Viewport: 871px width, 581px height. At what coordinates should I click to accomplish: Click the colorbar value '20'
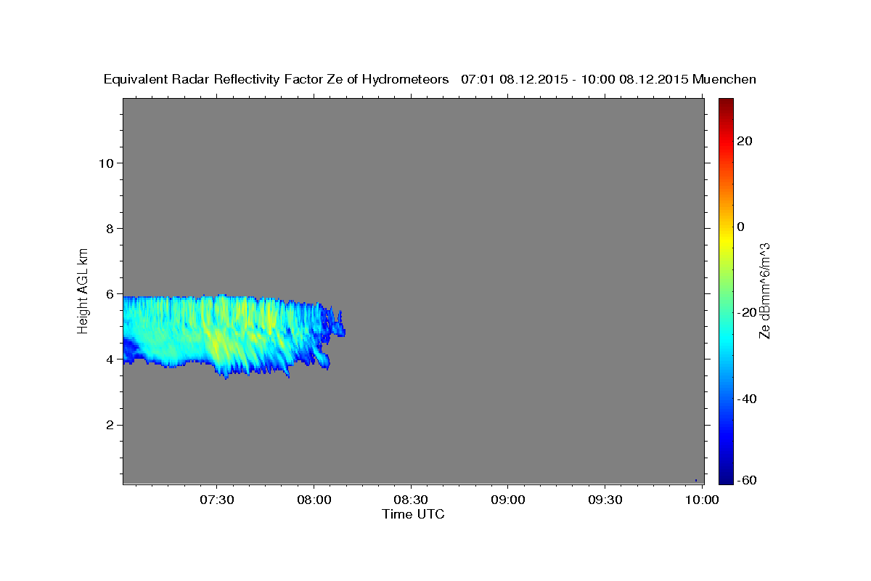pyautogui.click(x=744, y=141)
